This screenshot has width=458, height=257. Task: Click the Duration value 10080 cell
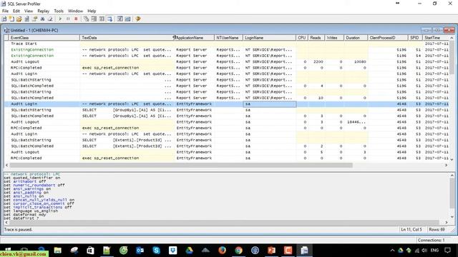coord(356,62)
